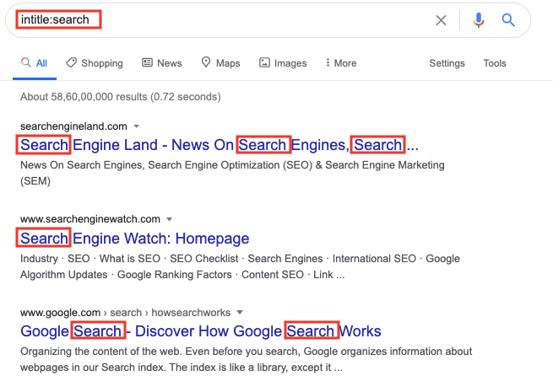Click the Maps pin icon

point(205,62)
